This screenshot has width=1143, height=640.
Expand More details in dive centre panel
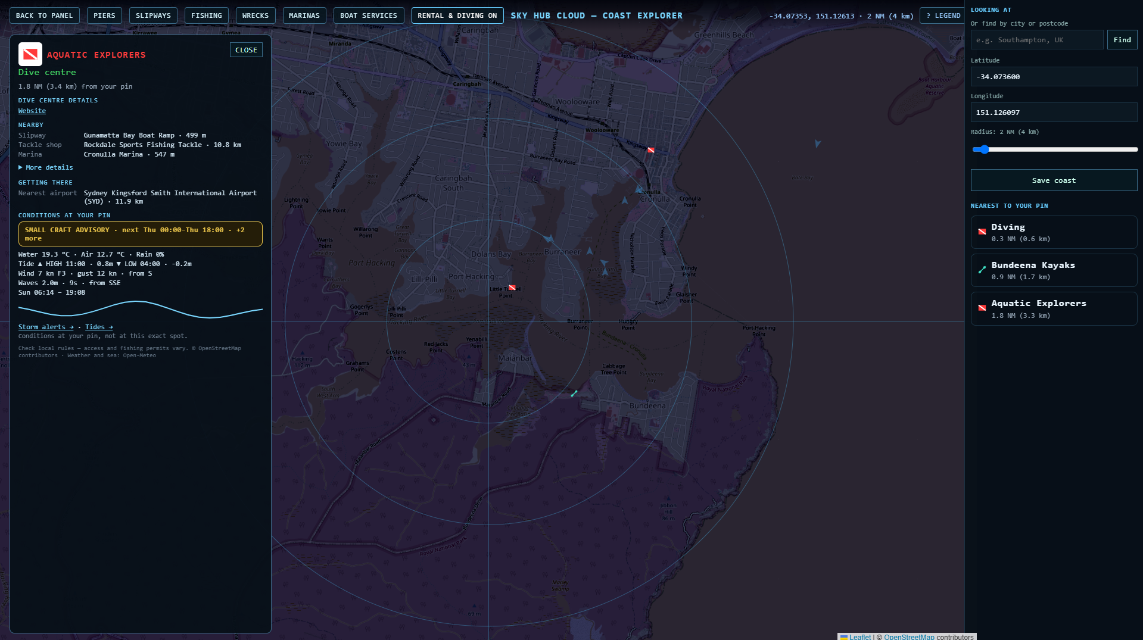coord(46,168)
